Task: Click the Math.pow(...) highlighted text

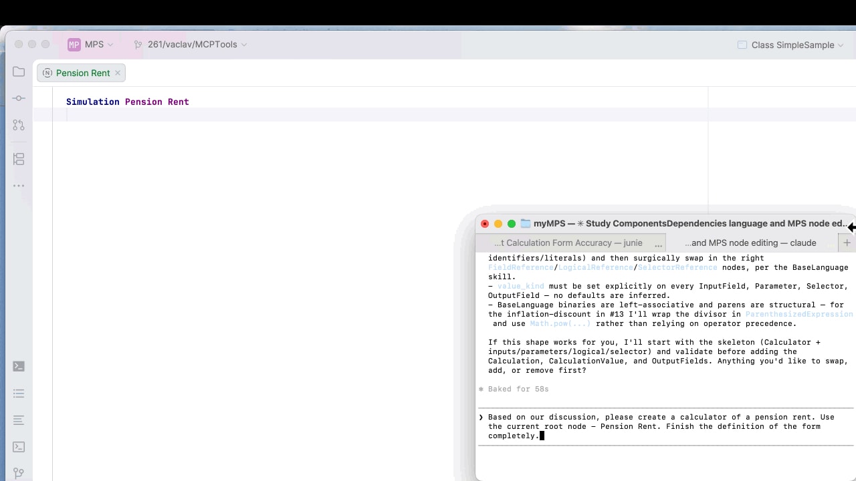Action: click(560, 323)
